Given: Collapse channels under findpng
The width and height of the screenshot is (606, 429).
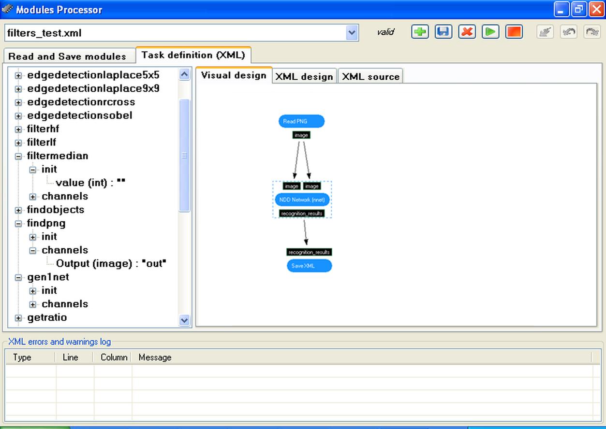Looking at the screenshot, I should (x=32, y=251).
